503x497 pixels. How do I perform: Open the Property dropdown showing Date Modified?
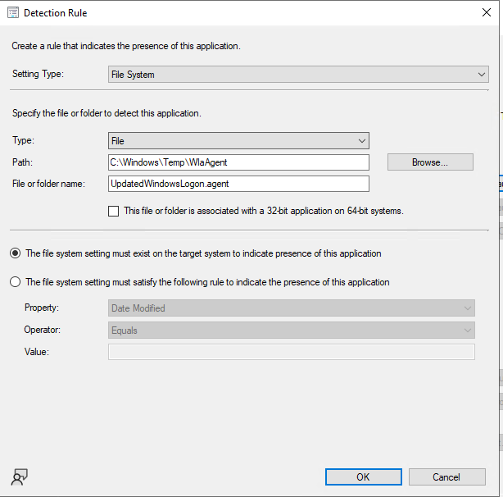pyautogui.click(x=292, y=308)
